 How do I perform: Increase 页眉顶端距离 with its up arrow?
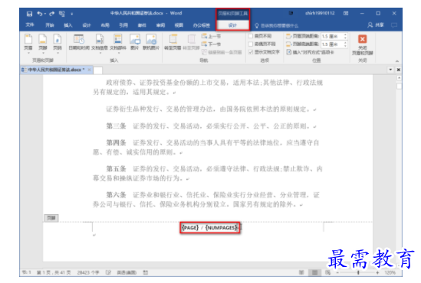(x=345, y=35)
